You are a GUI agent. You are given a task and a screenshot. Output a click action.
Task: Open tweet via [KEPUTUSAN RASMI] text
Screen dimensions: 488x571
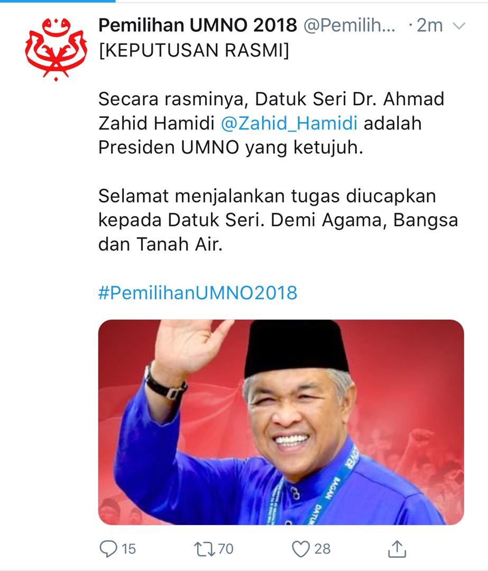coord(194,50)
